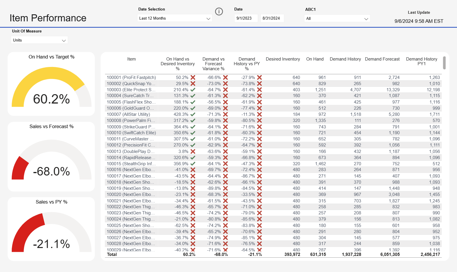This screenshot has height=272, width=457.
Task: Click the red X for DoublePlay on-hand status
Action: 192,151
